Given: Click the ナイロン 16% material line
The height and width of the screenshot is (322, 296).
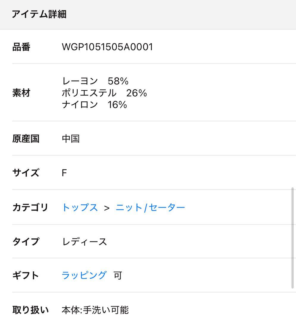Looking at the screenshot, I should 94,105.
